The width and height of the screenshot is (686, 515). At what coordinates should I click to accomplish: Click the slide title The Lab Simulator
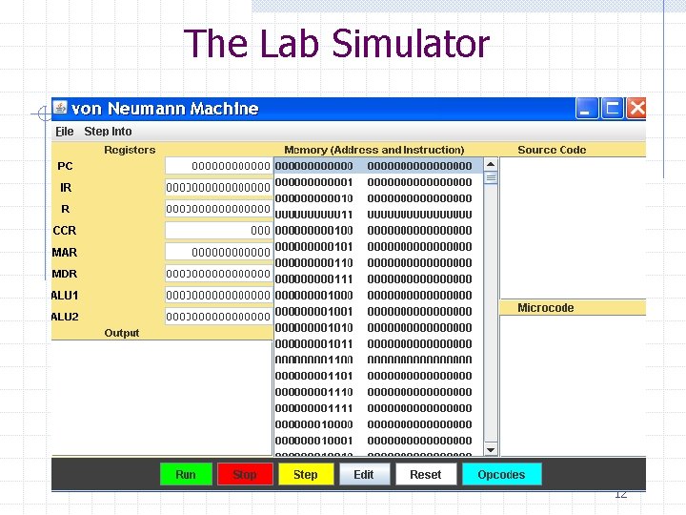[x=336, y=43]
